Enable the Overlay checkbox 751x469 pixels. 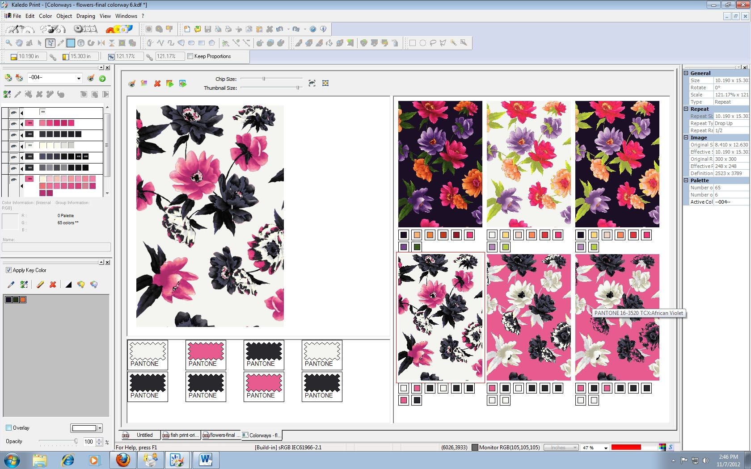tap(9, 427)
